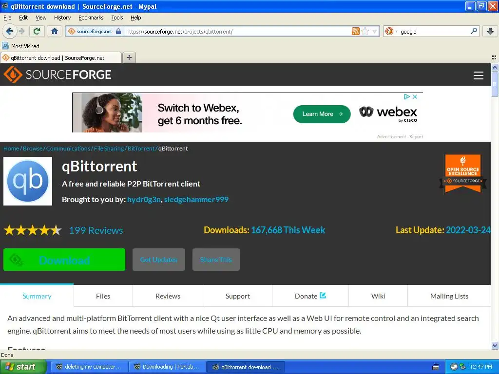Screen dimensions: 499x374
Task: Open the Tools menu
Action: [x=117, y=18]
